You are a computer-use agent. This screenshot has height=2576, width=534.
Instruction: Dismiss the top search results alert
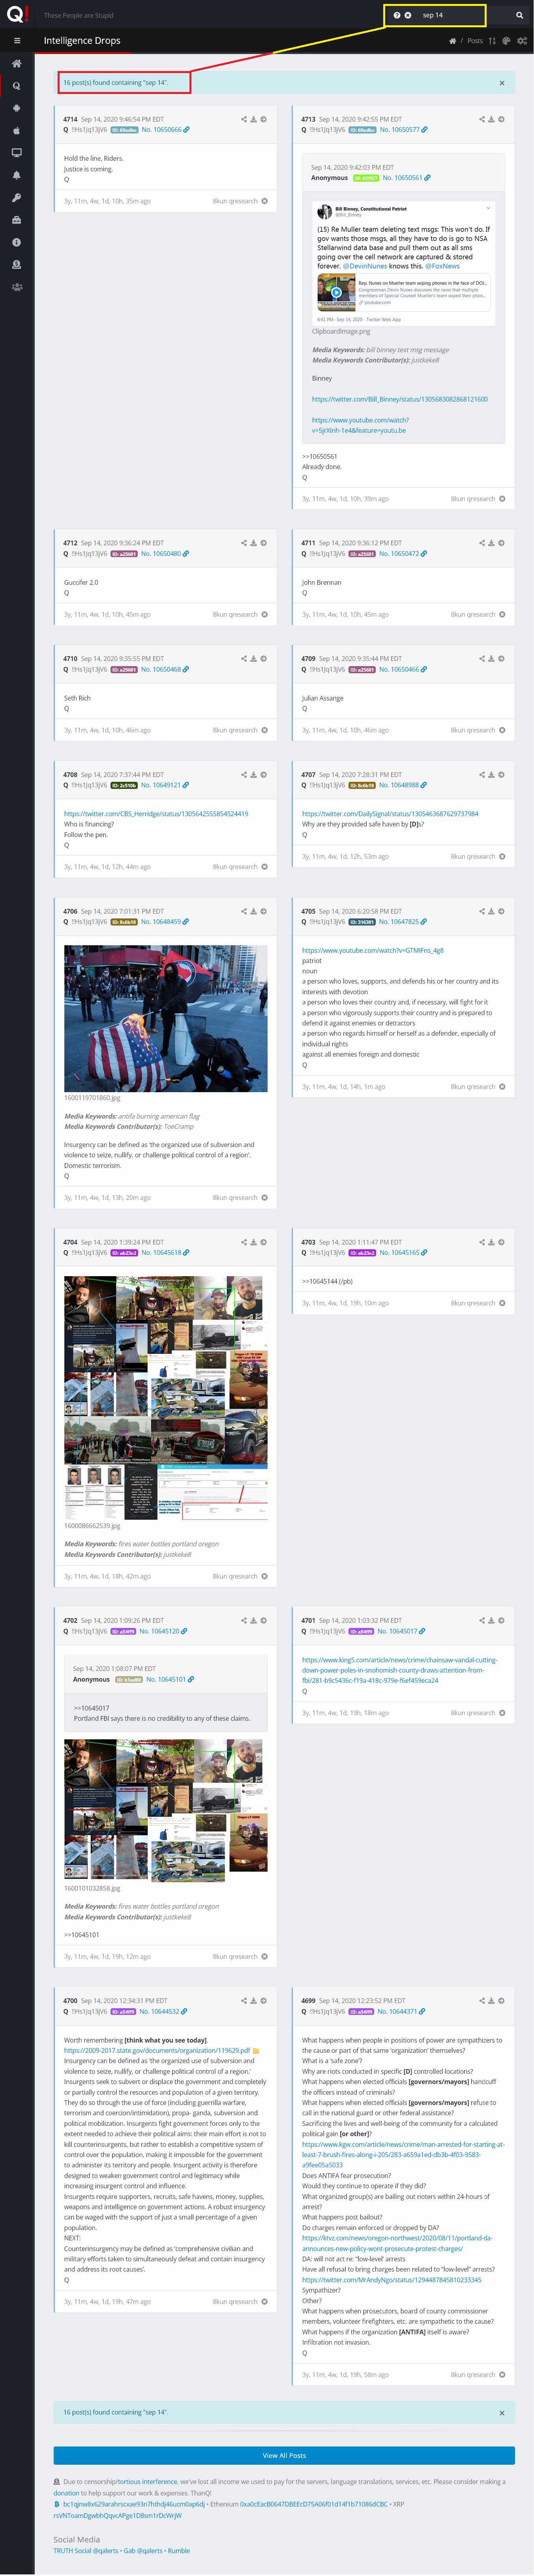tap(502, 83)
